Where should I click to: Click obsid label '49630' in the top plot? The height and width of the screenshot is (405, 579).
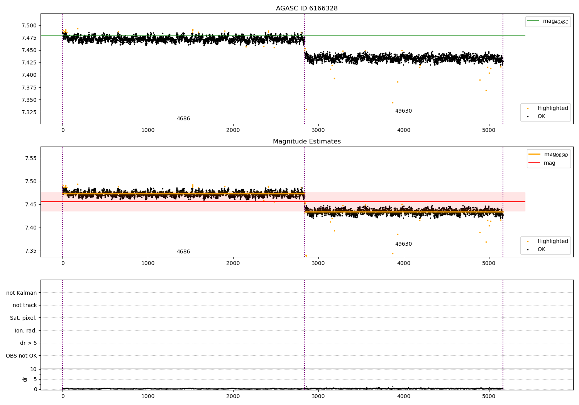coord(403,111)
